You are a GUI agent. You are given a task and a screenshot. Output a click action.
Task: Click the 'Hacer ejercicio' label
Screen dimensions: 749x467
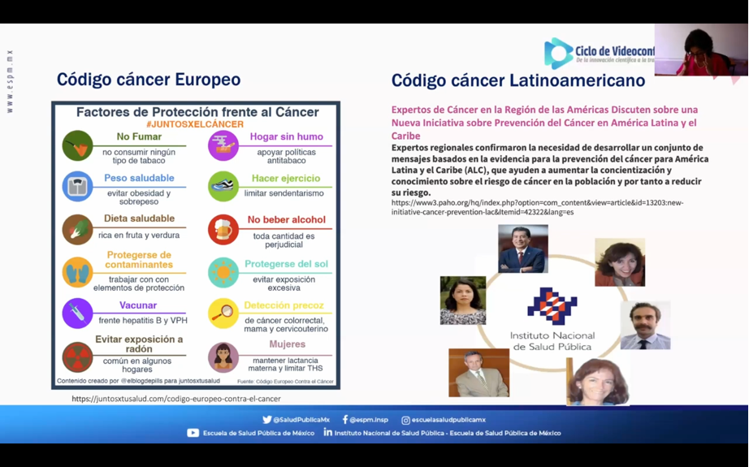point(286,179)
